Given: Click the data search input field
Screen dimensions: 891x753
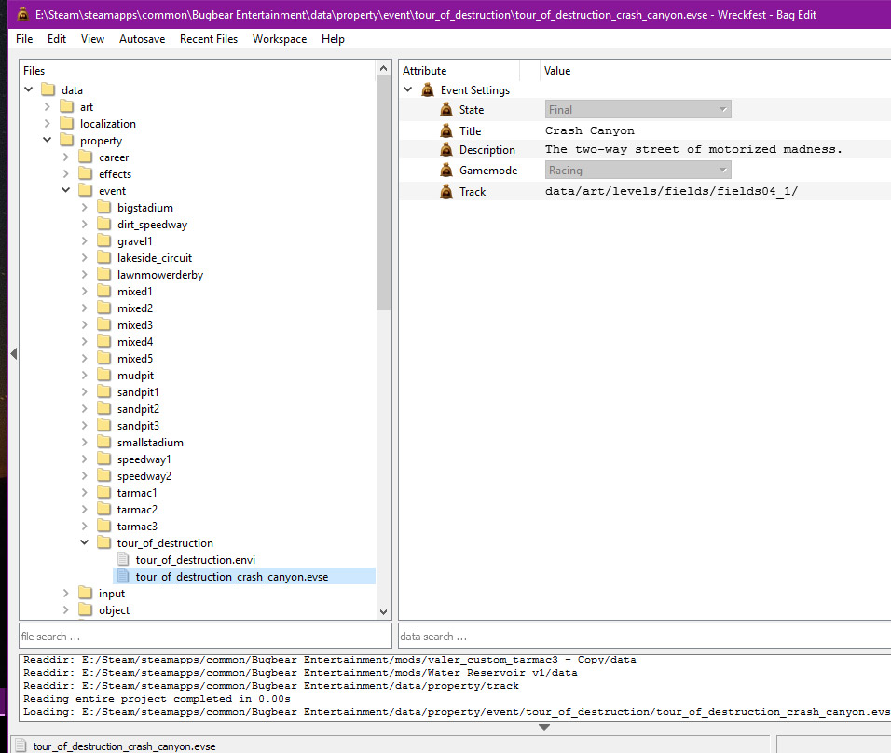Looking at the screenshot, I should 644,636.
